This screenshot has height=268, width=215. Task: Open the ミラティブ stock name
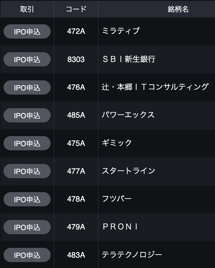click(x=121, y=31)
